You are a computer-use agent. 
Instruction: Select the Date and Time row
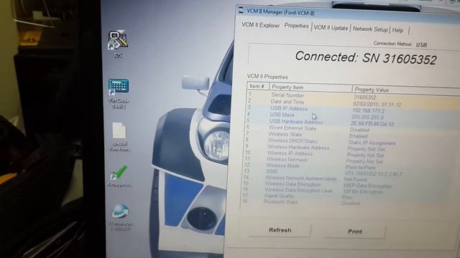tap(353, 102)
